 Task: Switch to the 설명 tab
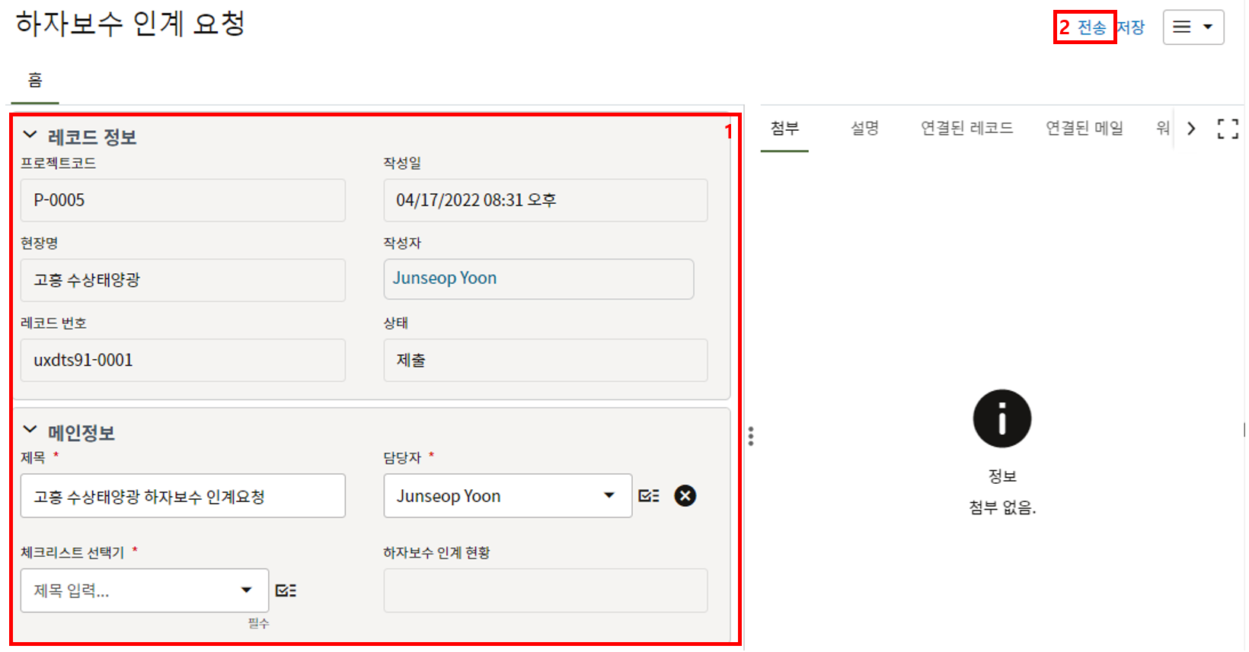pos(864,128)
